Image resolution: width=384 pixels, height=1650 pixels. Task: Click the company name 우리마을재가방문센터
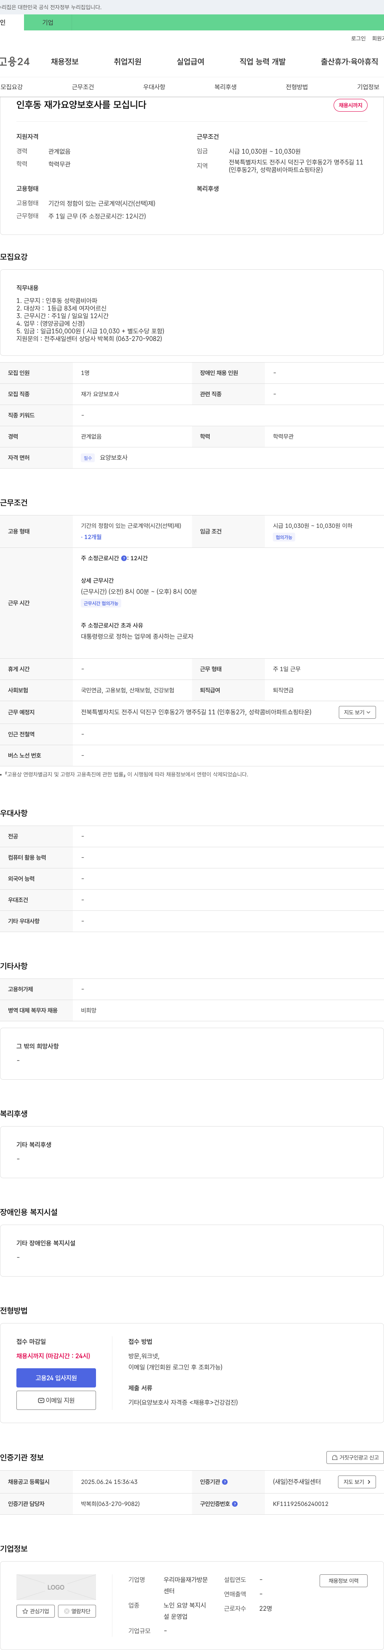tap(186, 1586)
